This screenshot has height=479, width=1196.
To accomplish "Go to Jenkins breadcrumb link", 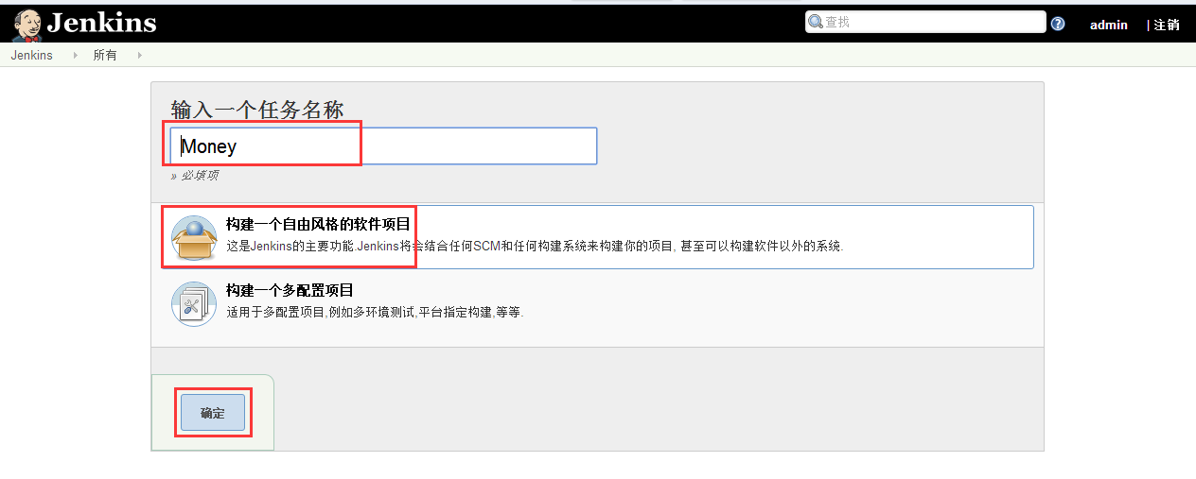I will (31, 56).
